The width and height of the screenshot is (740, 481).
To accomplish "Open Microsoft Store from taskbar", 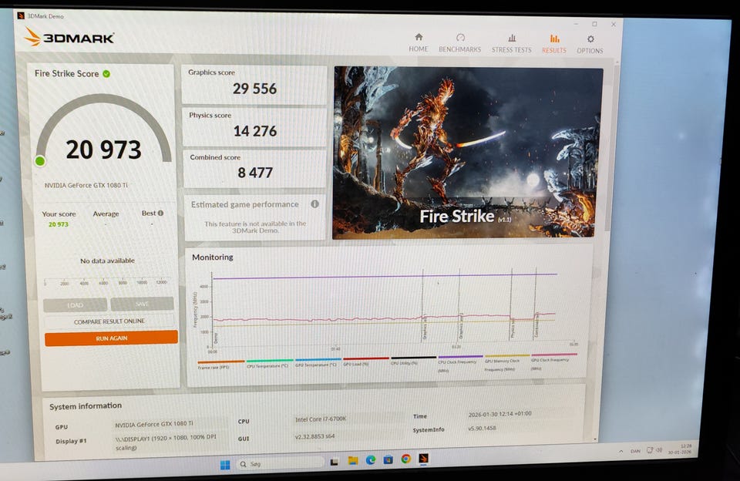I will point(388,459).
